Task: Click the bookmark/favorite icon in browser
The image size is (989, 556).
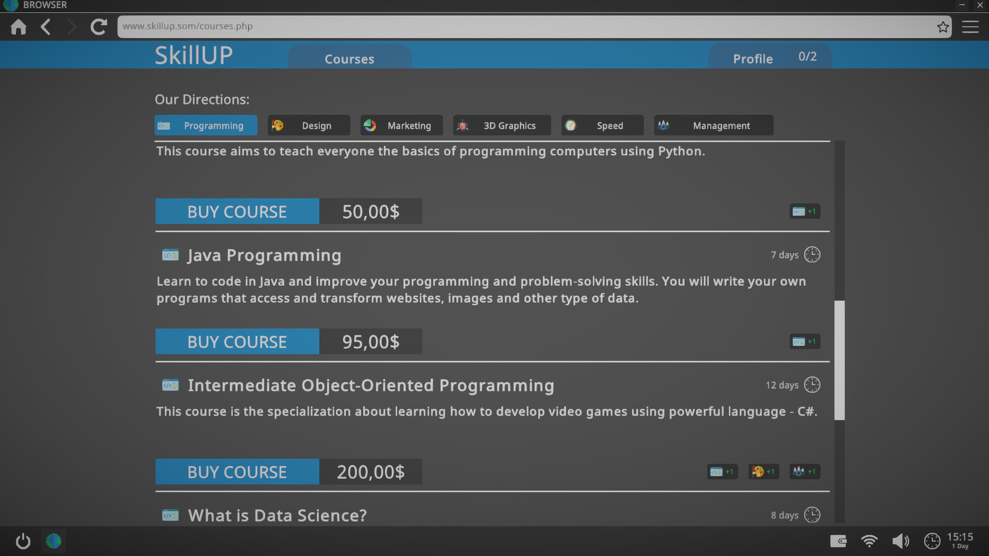Action: [944, 26]
